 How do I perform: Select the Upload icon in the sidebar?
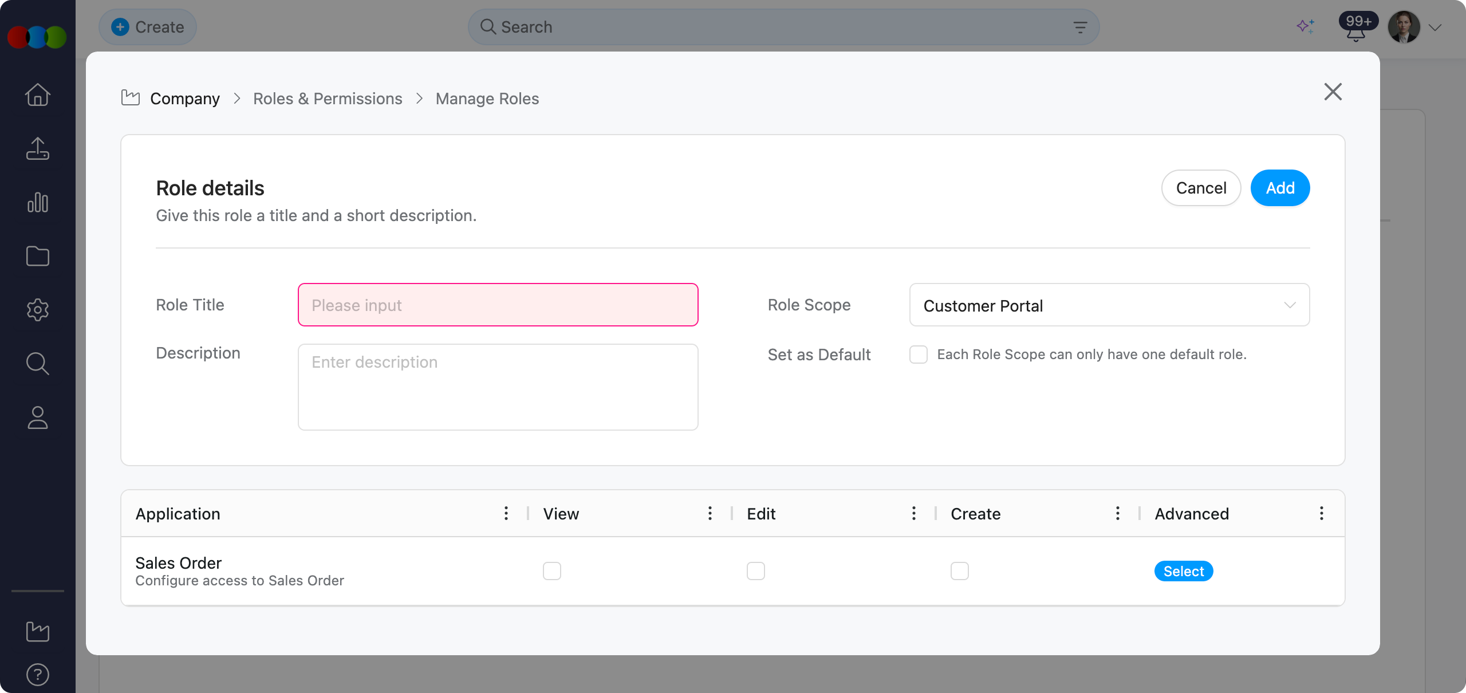click(x=37, y=148)
